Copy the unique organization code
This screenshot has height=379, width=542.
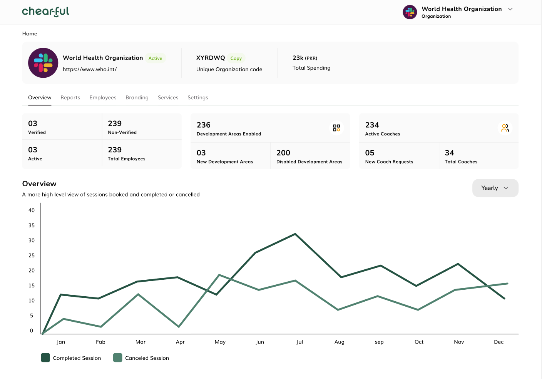coord(236,58)
